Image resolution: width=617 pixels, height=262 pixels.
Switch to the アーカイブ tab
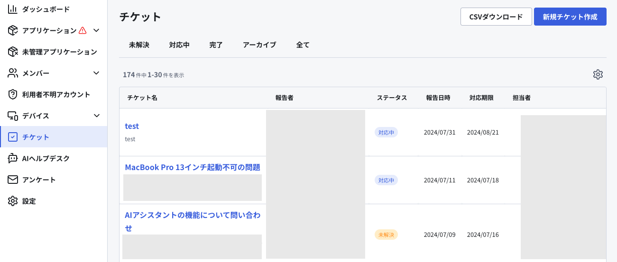click(259, 45)
